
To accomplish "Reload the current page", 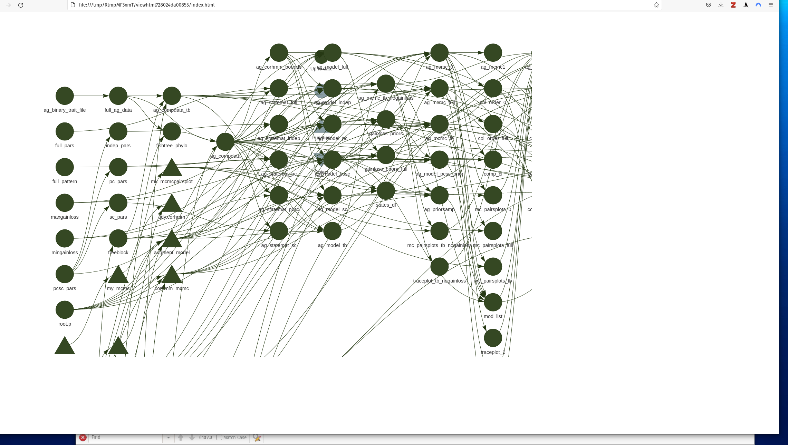I will tap(21, 5).
